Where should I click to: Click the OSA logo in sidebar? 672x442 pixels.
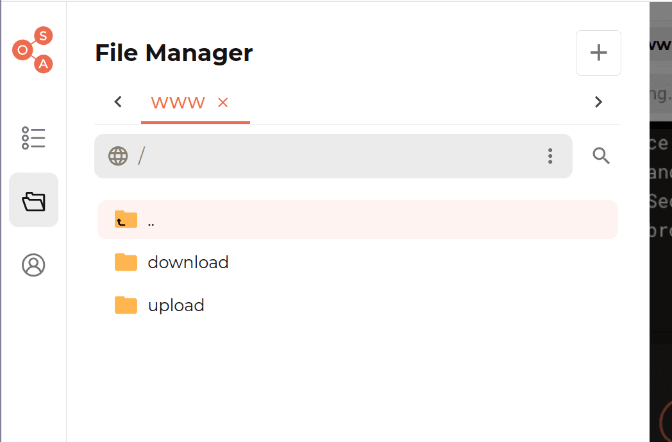point(33,50)
